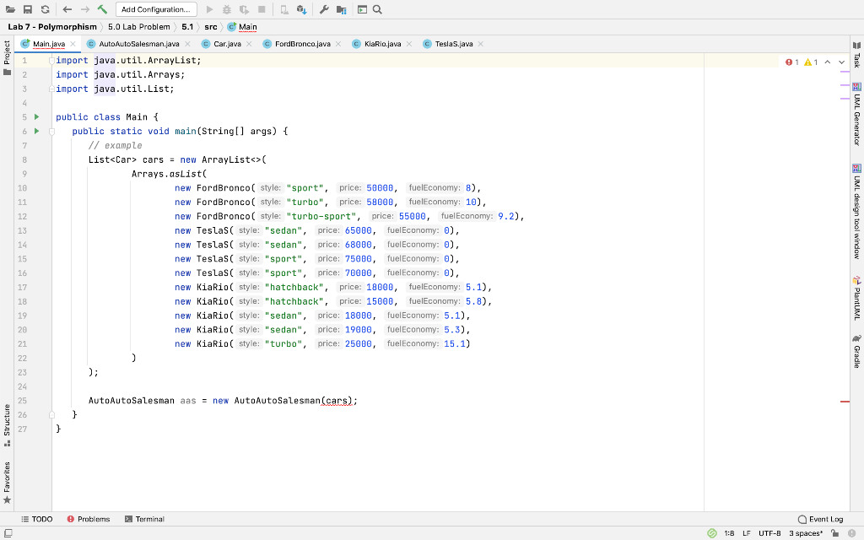Viewport: 864px width, 540px height.
Task: Switch to the FordBronco.java editor tab
Action: point(302,43)
